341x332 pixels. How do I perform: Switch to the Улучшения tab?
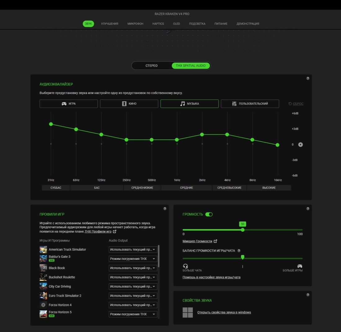(110, 24)
